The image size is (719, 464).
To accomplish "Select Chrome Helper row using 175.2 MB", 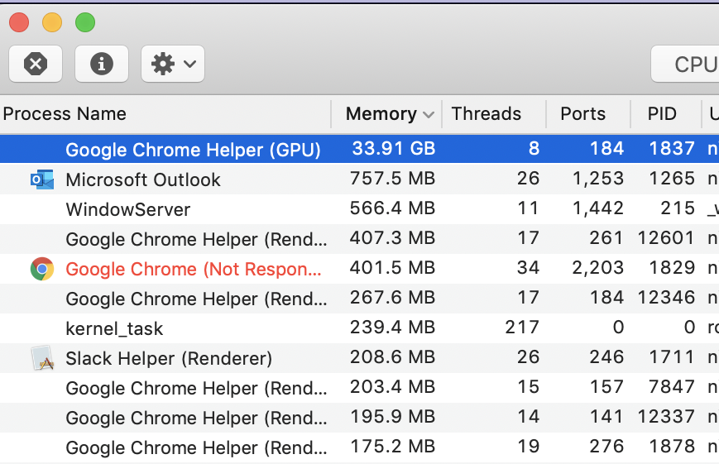I will pyautogui.click(x=359, y=447).
